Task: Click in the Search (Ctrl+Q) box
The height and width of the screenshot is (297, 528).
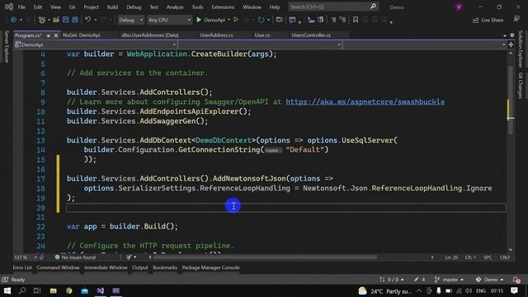Action: pyautogui.click(x=329, y=7)
